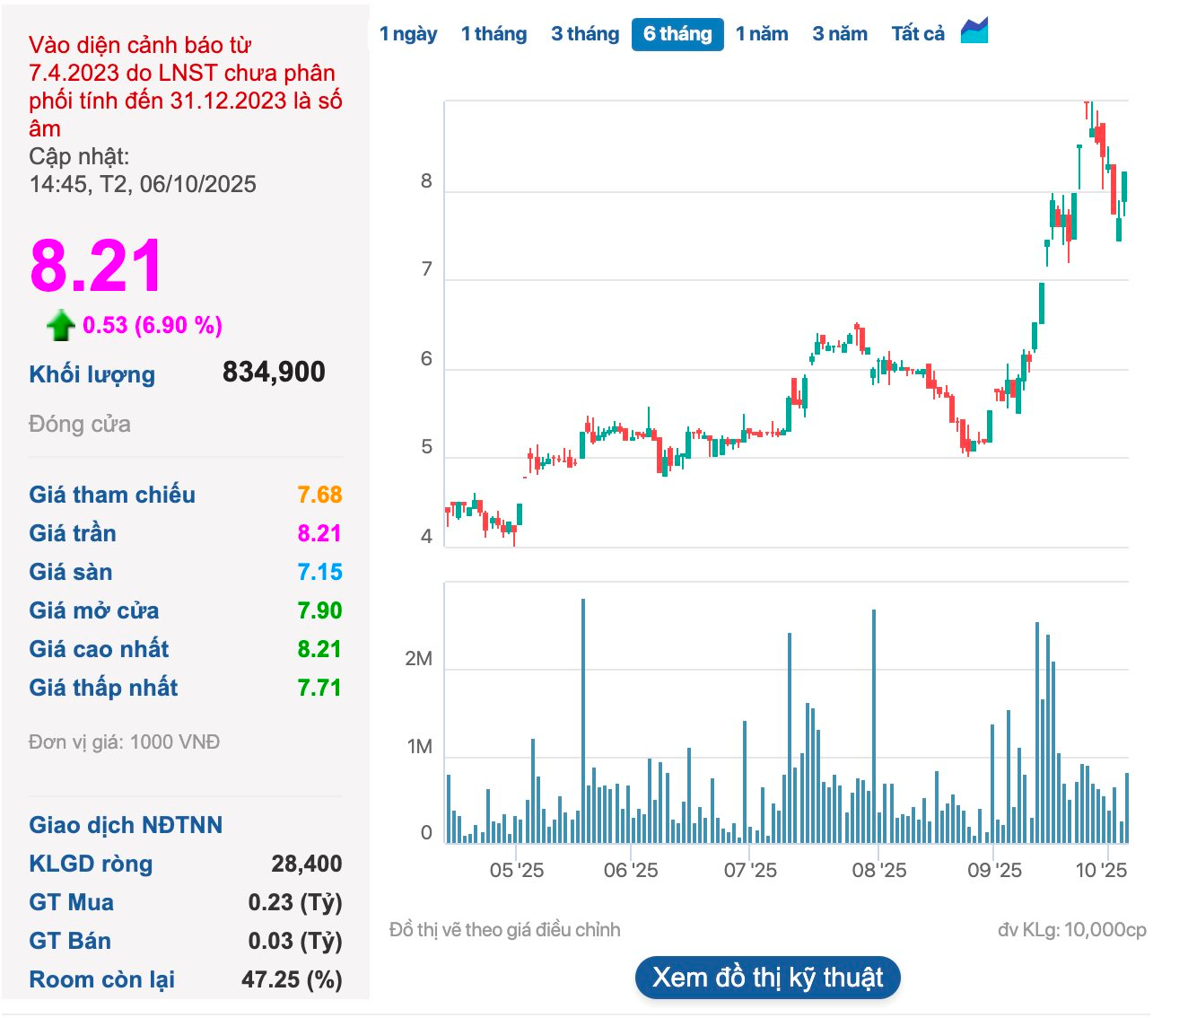The height and width of the screenshot is (1018, 1188).
Task: Click the green up arrow price indicator
Action: click(x=60, y=325)
